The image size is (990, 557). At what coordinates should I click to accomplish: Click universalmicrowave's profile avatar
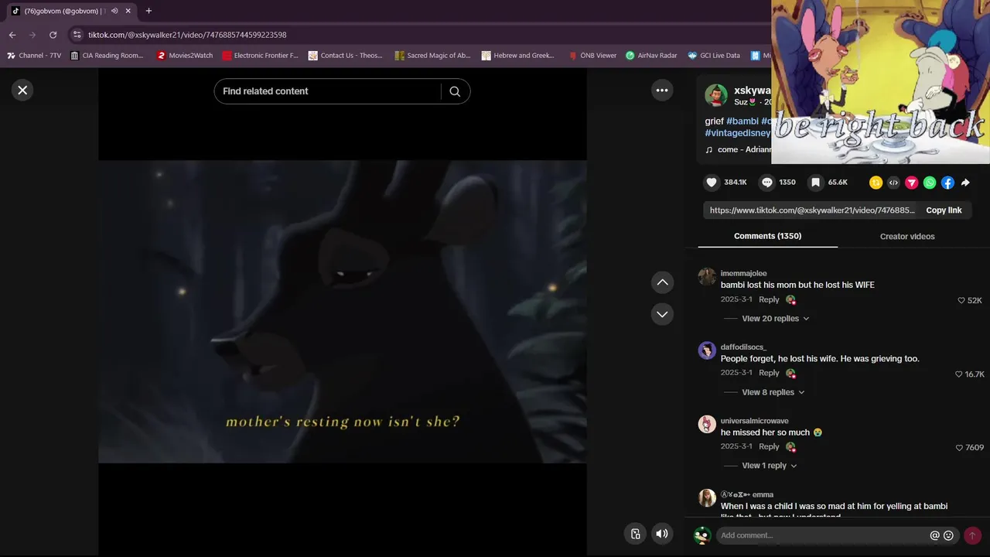[x=707, y=424]
